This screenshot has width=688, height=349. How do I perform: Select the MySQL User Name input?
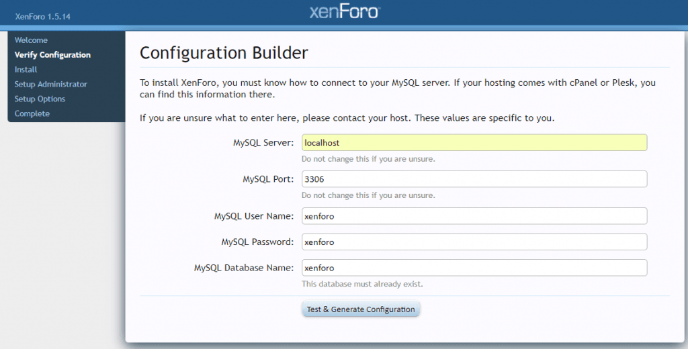pos(474,215)
